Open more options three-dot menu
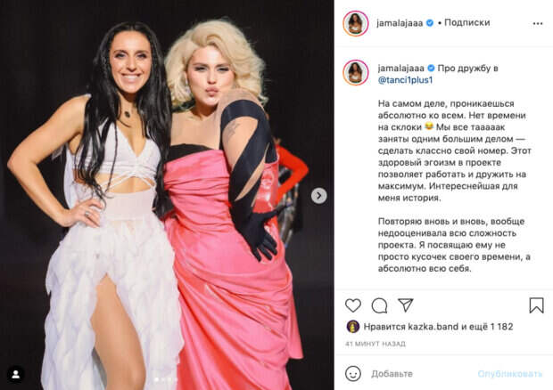The height and width of the screenshot is (390, 553). [538, 23]
